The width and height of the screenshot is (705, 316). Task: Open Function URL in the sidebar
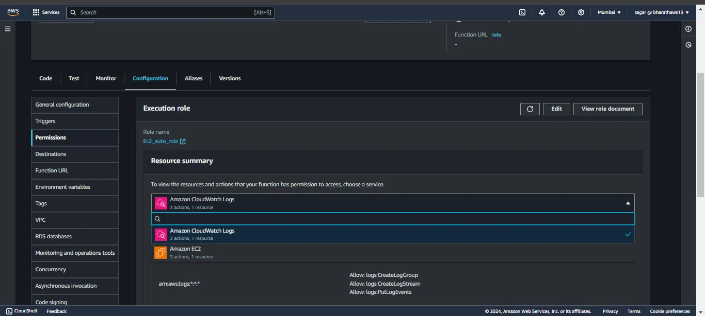[75, 170]
